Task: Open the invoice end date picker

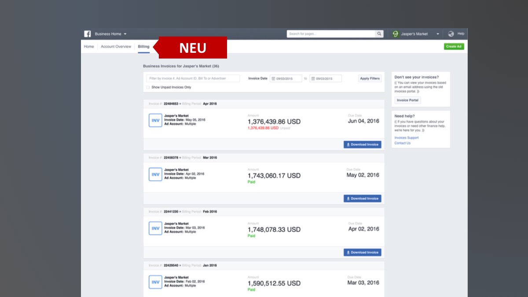Action: tap(326, 79)
